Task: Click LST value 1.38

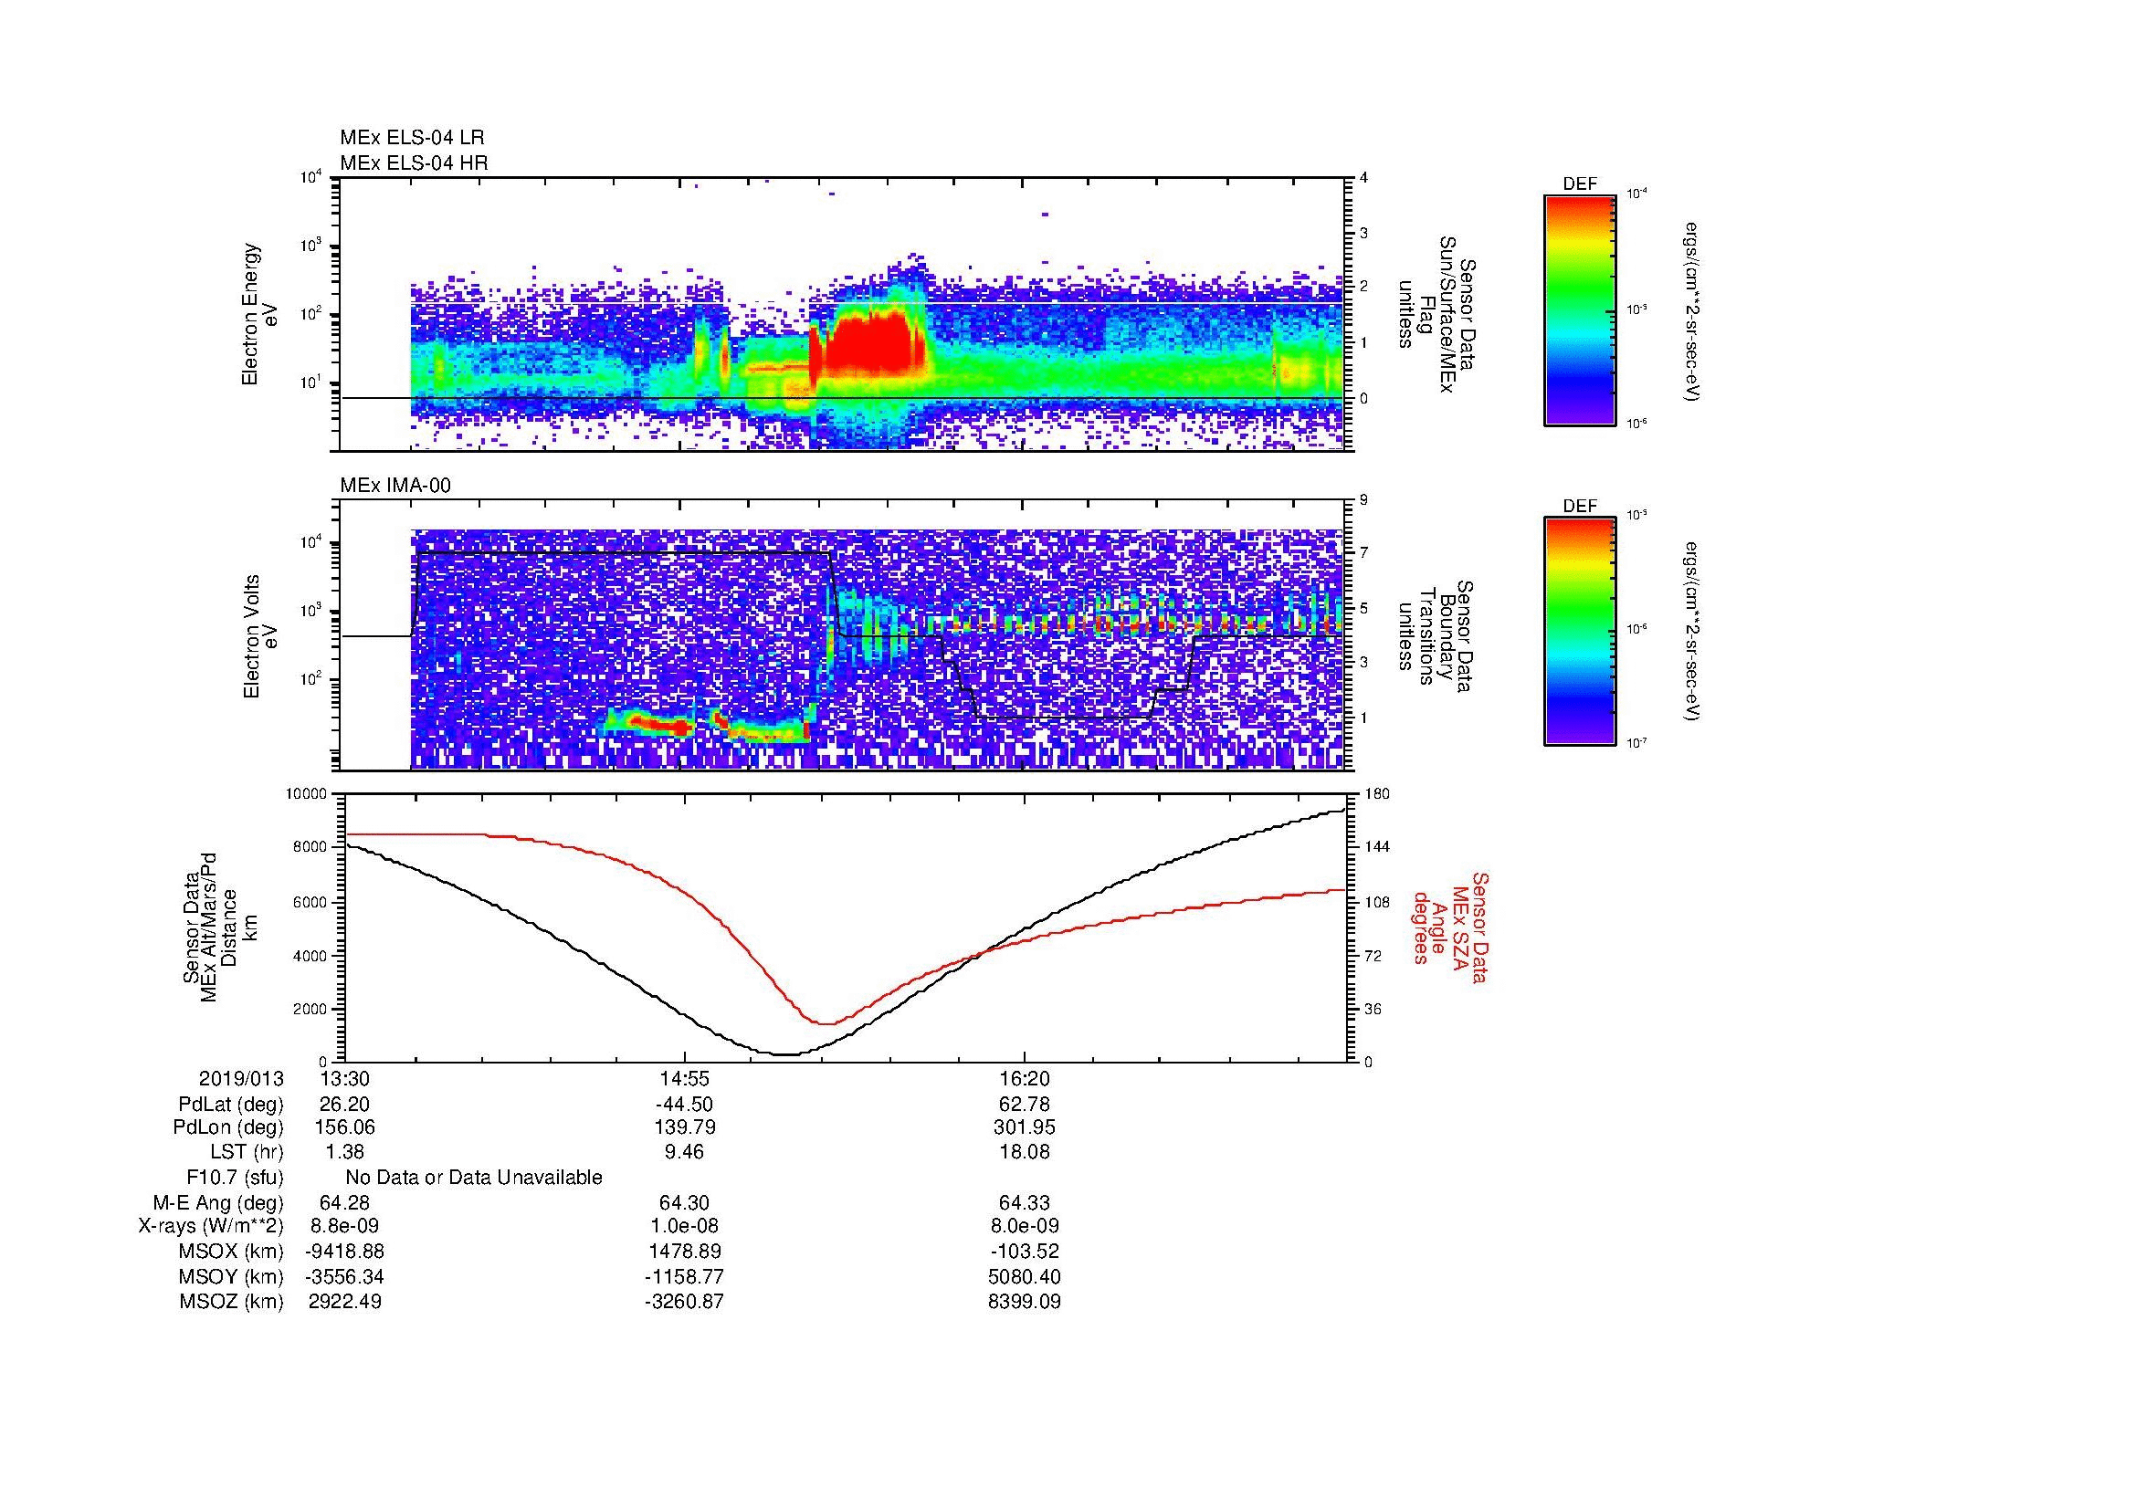Action: coord(344,1152)
